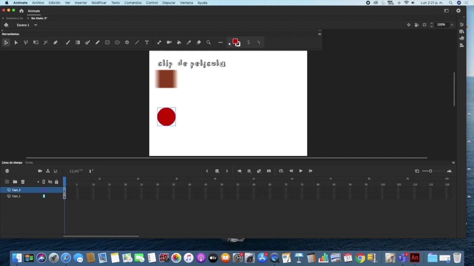
Task: Select the Rotation tool icon by zoom
Action: tap(417, 25)
